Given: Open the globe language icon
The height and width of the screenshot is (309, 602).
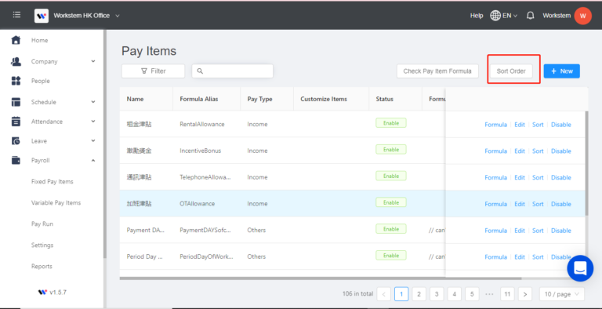Looking at the screenshot, I should [495, 16].
